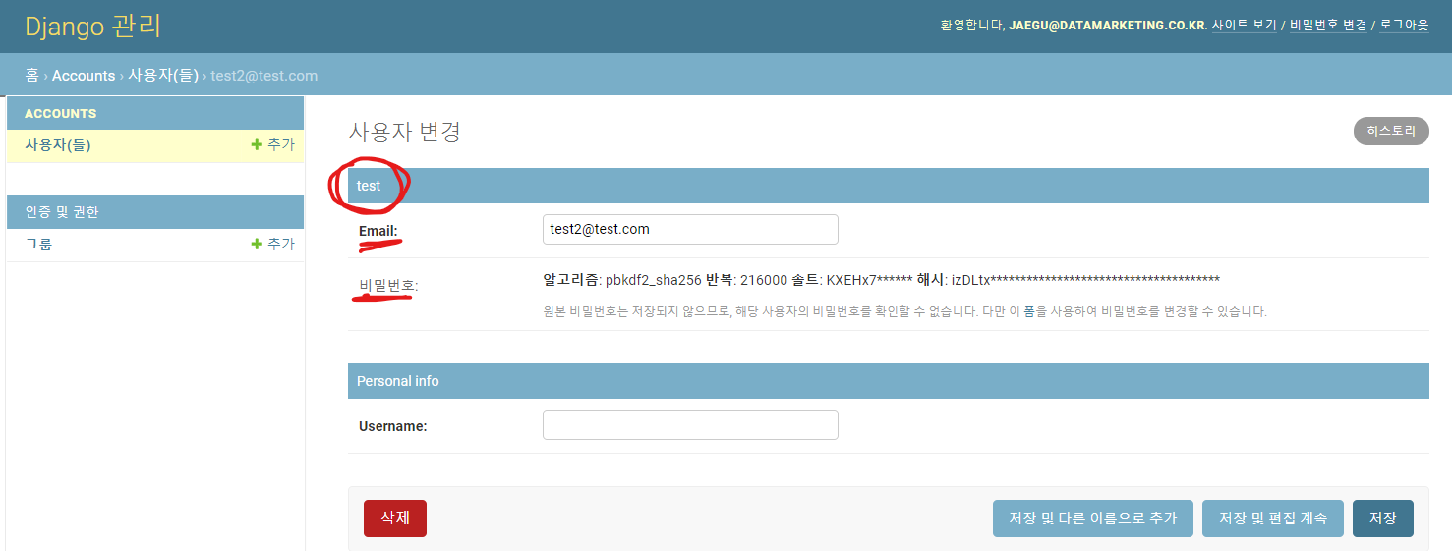This screenshot has height=551, width=1452.
Task: Focus the Username input field
Action: click(x=690, y=424)
